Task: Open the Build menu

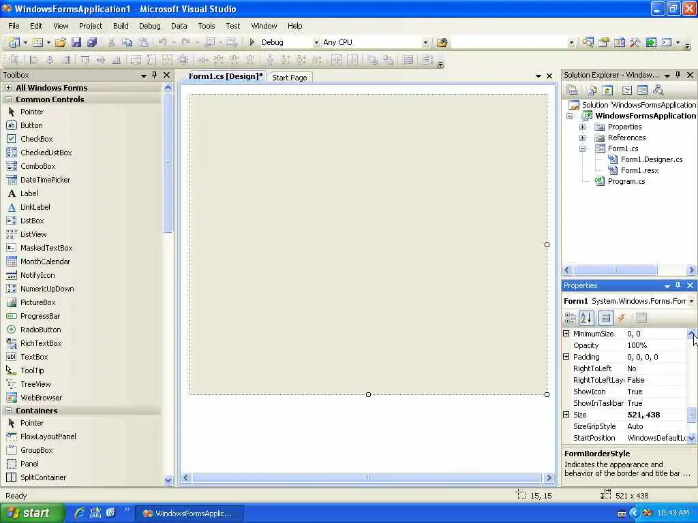Action: (x=121, y=26)
